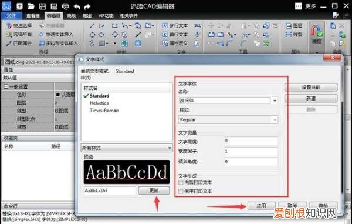Screen dimensions: 352x224
Task: Click the 新建 button in dialog
Action: tap(311, 99)
